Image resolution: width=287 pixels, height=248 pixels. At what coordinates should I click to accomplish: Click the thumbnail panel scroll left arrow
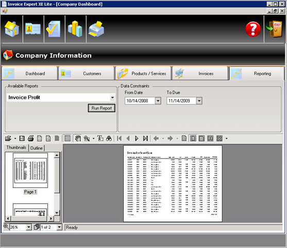[8, 218]
